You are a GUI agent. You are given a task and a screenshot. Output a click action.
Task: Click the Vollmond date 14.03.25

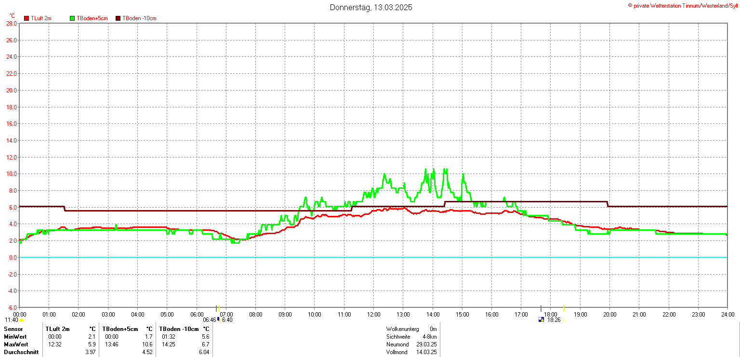[426, 352]
